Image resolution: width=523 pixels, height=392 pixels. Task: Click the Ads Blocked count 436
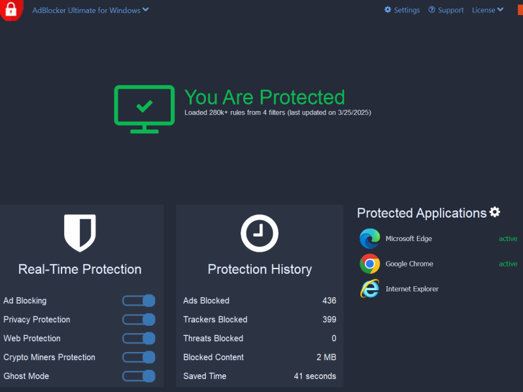click(329, 301)
